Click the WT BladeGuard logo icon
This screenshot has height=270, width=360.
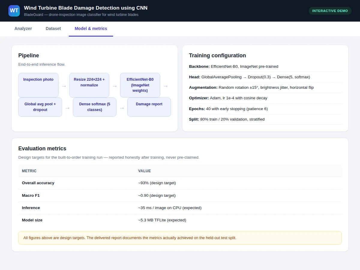pyautogui.click(x=14, y=11)
